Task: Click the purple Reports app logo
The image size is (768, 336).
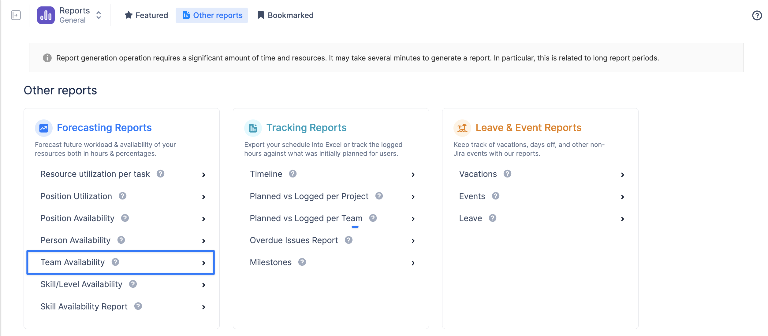Action: [46, 15]
